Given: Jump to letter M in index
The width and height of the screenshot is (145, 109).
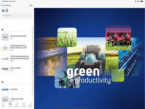Looking at the screenshot, I should (32, 61).
